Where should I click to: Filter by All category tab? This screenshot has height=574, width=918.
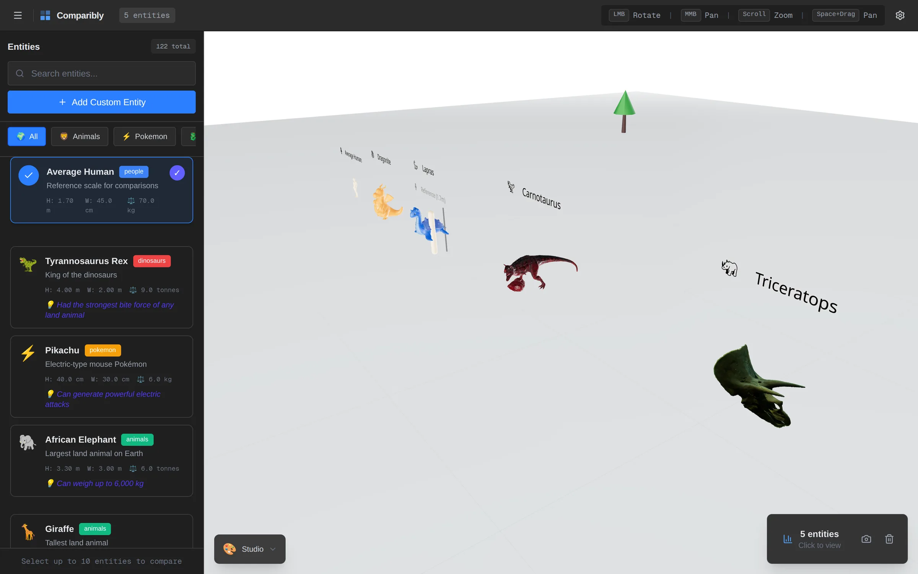click(x=27, y=136)
